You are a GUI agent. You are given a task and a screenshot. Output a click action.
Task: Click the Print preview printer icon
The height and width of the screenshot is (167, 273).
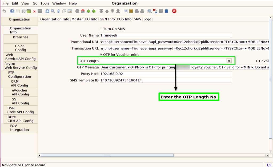(137, 11)
